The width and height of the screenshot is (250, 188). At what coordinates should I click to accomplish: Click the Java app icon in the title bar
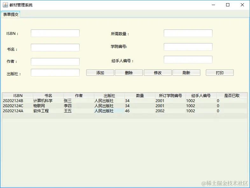point(5,5)
